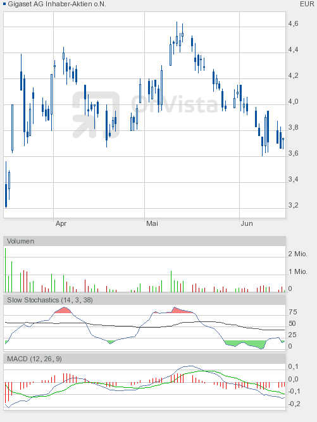This screenshot has width=317, height=422.
Task: Select the 4,6 price axis label
Action: [x=293, y=23]
